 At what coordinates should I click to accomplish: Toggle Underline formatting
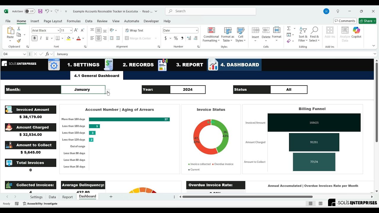pos(47,38)
